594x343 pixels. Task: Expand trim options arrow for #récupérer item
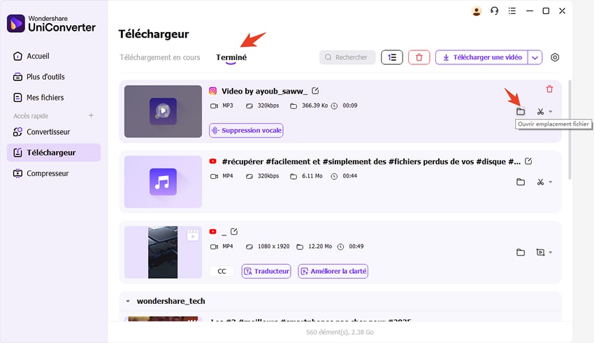click(551, 182)
